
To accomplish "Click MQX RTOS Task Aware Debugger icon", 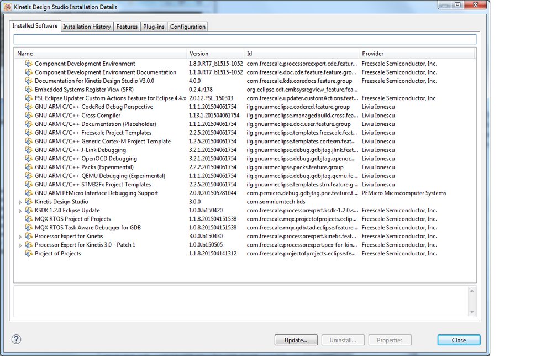I will (x=29, y=227).
